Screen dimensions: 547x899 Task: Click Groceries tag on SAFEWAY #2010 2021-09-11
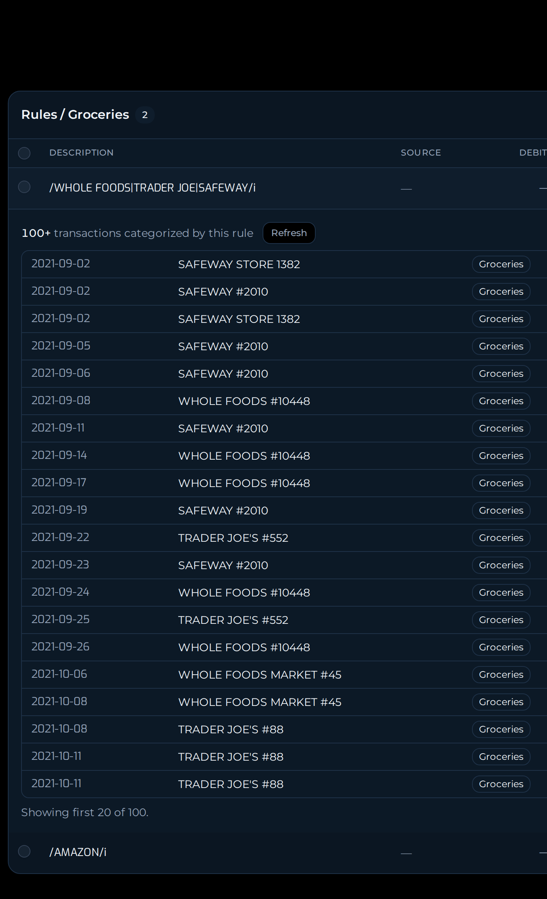pos(501,428)
